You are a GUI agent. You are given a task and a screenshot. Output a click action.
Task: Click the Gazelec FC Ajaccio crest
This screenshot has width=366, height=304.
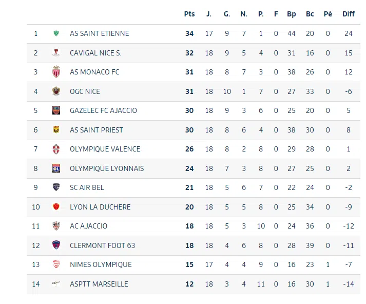pyautogui.click(x=56, y=110)
